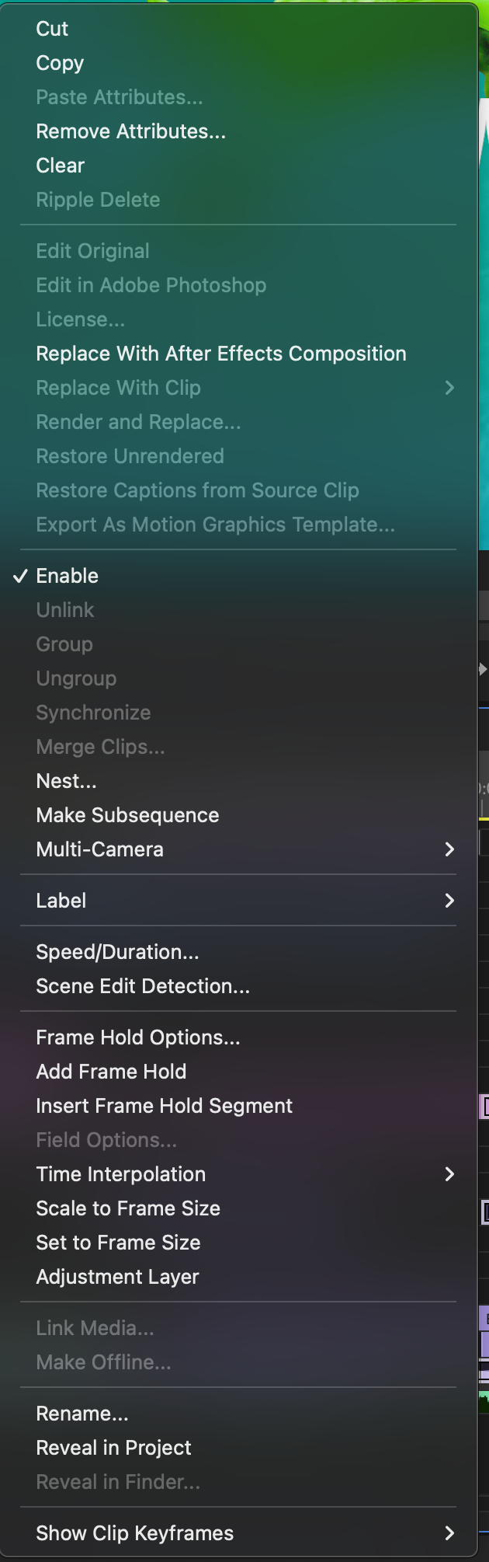
Task: Select Rename... to rename the clip
Action: (x=81, y=1414)
